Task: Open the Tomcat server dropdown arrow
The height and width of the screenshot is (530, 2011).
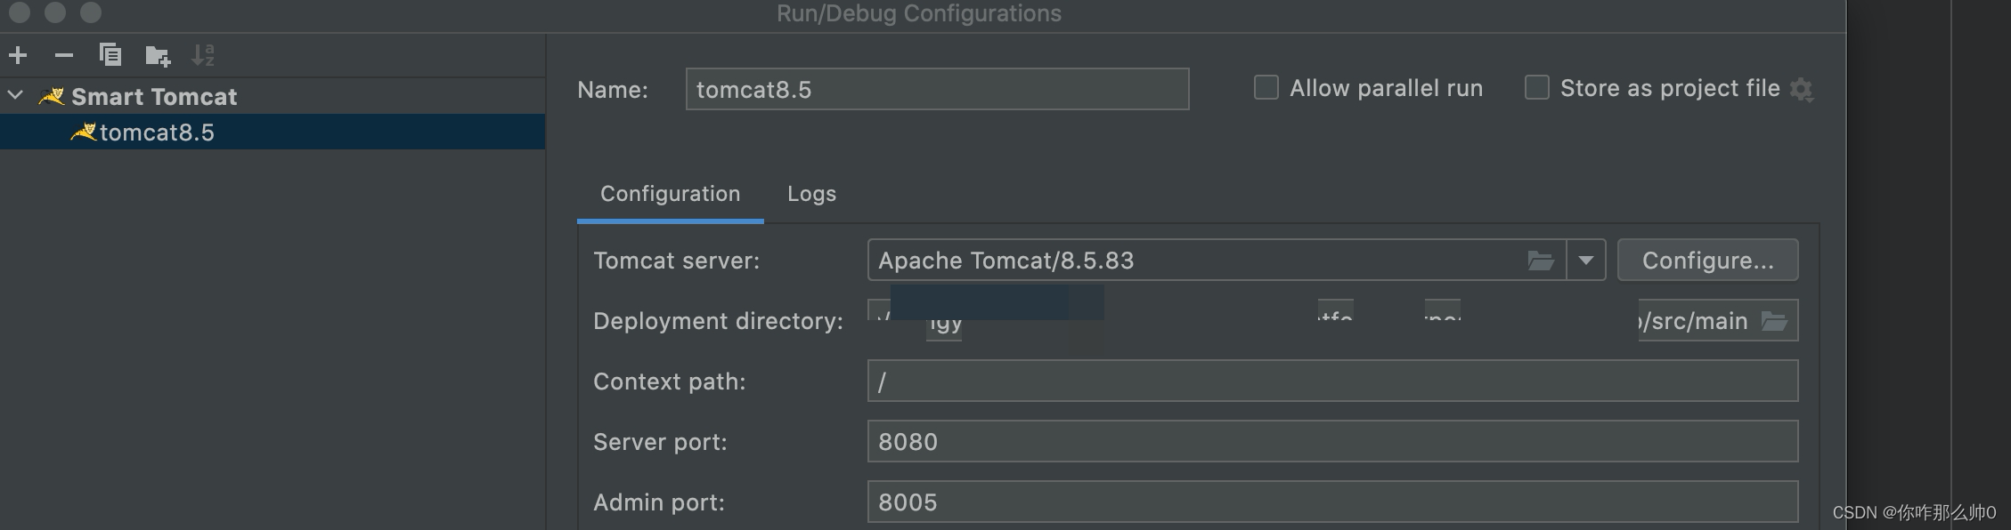Action: pyautogui.click(x=1586, y=261)
